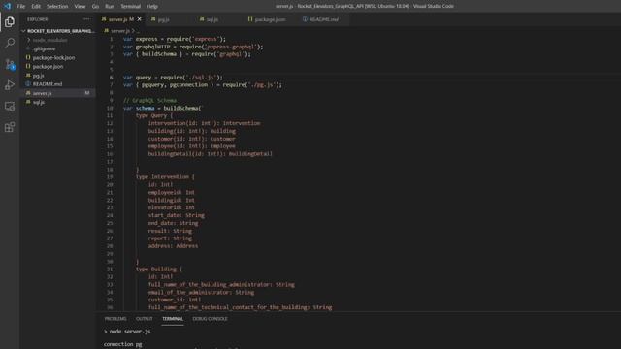Click the node server.js terminal command
Image resolution: width=621 pixels, height=349 pixels.
coord(129,332)
